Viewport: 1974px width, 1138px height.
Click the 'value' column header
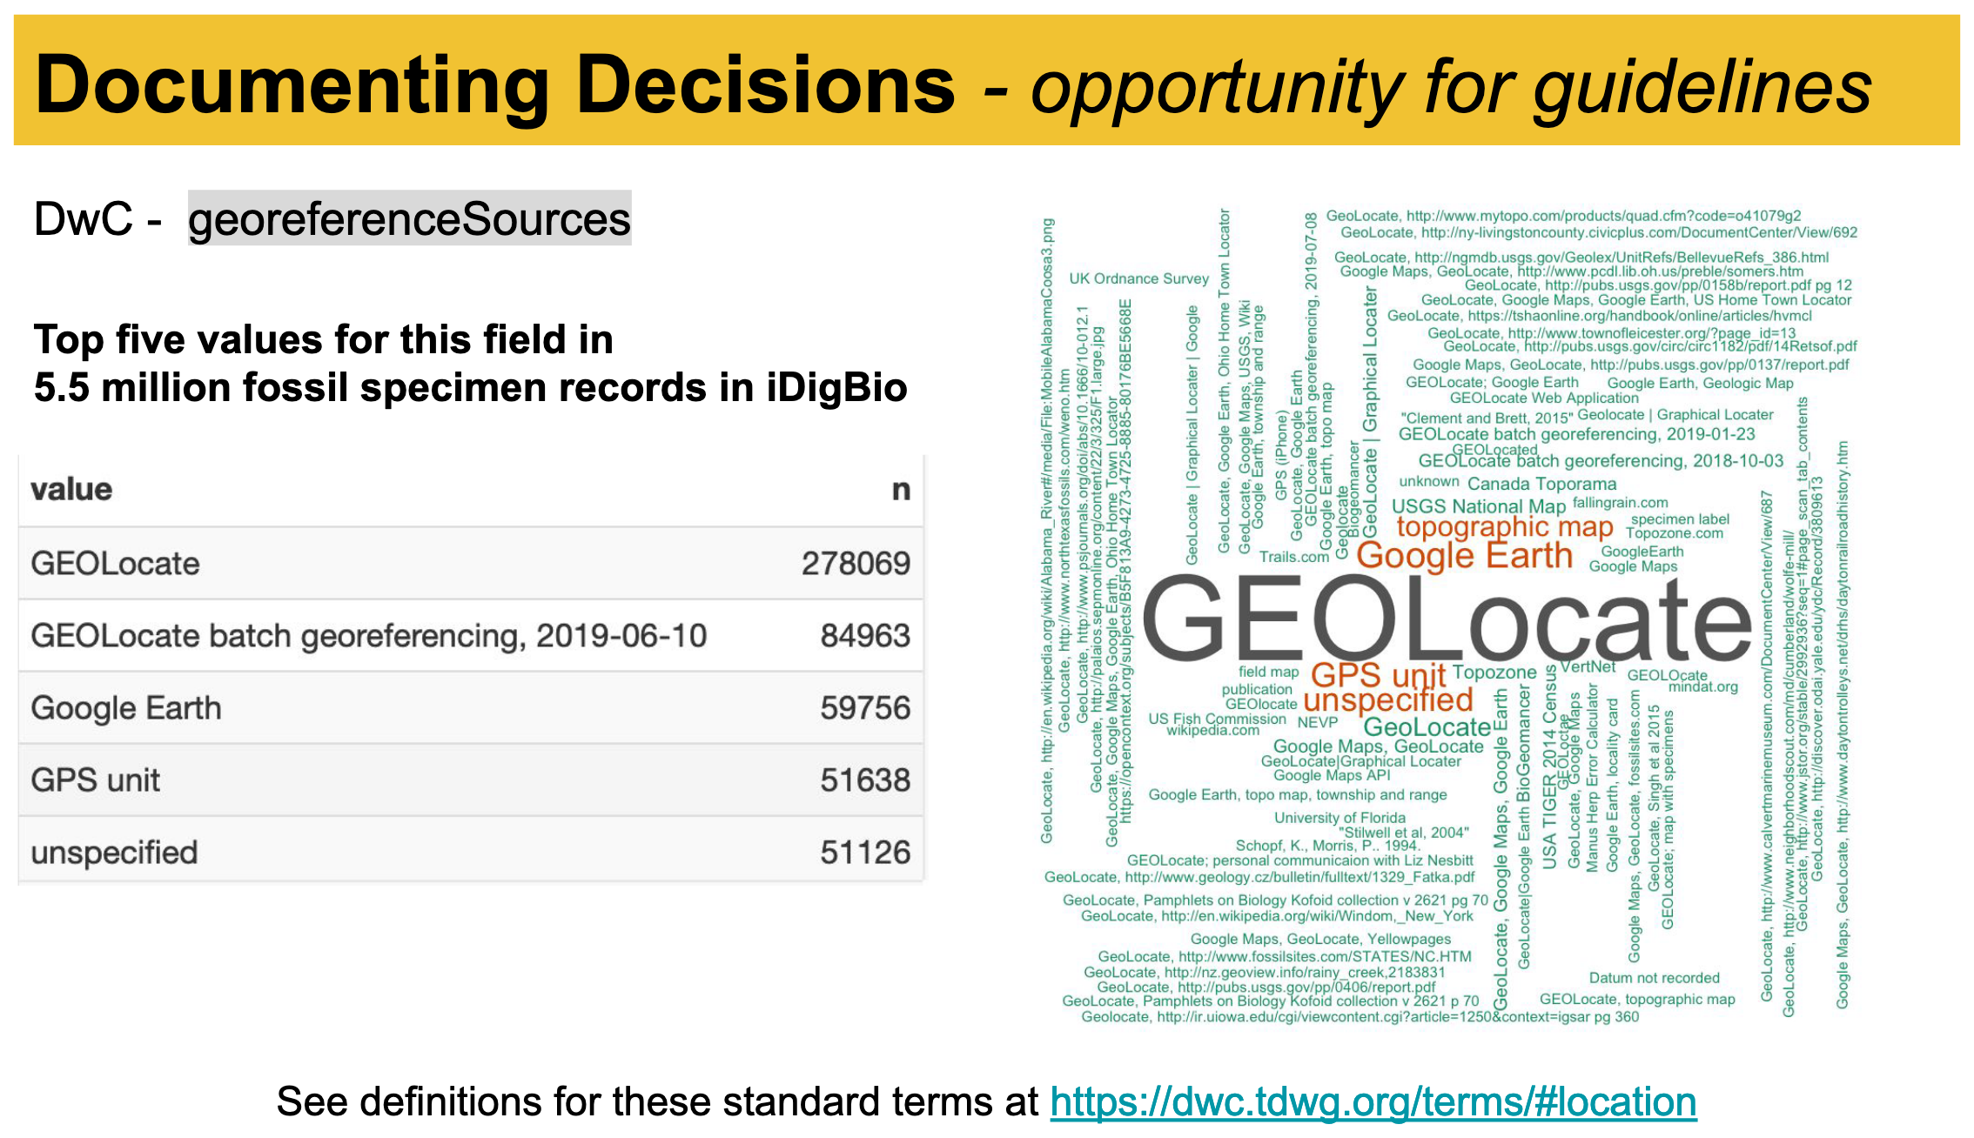click(x=71, y=489)
